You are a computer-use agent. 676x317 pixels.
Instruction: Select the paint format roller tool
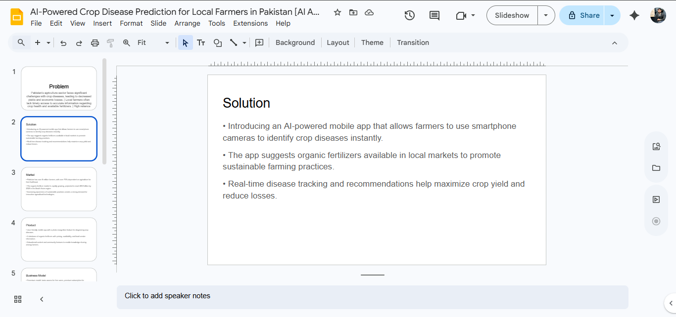pos(110,43)
